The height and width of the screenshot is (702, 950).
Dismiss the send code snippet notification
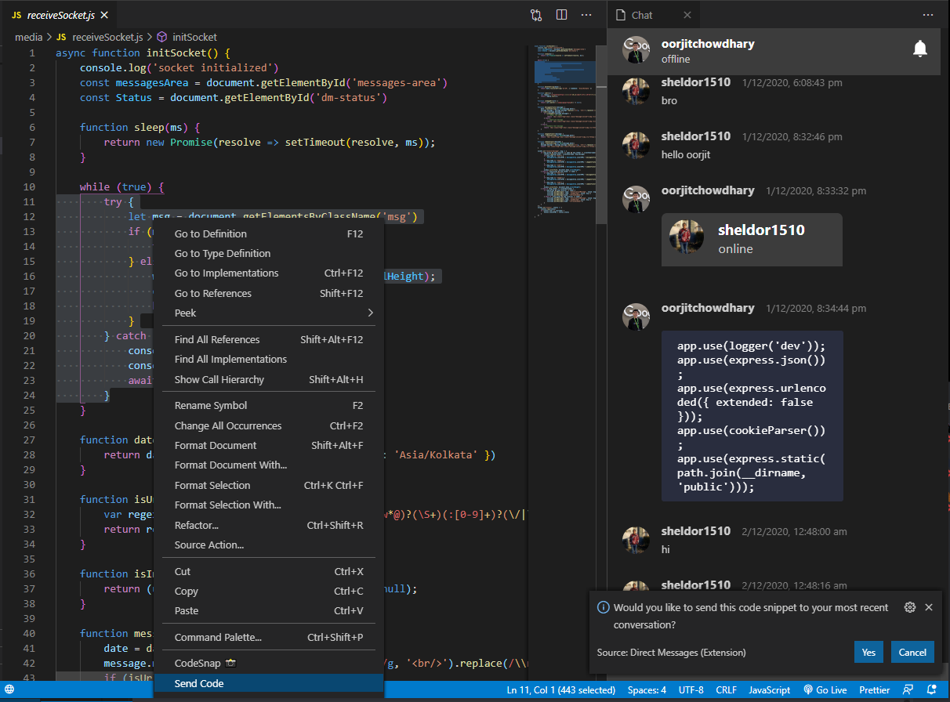point(929,607)
